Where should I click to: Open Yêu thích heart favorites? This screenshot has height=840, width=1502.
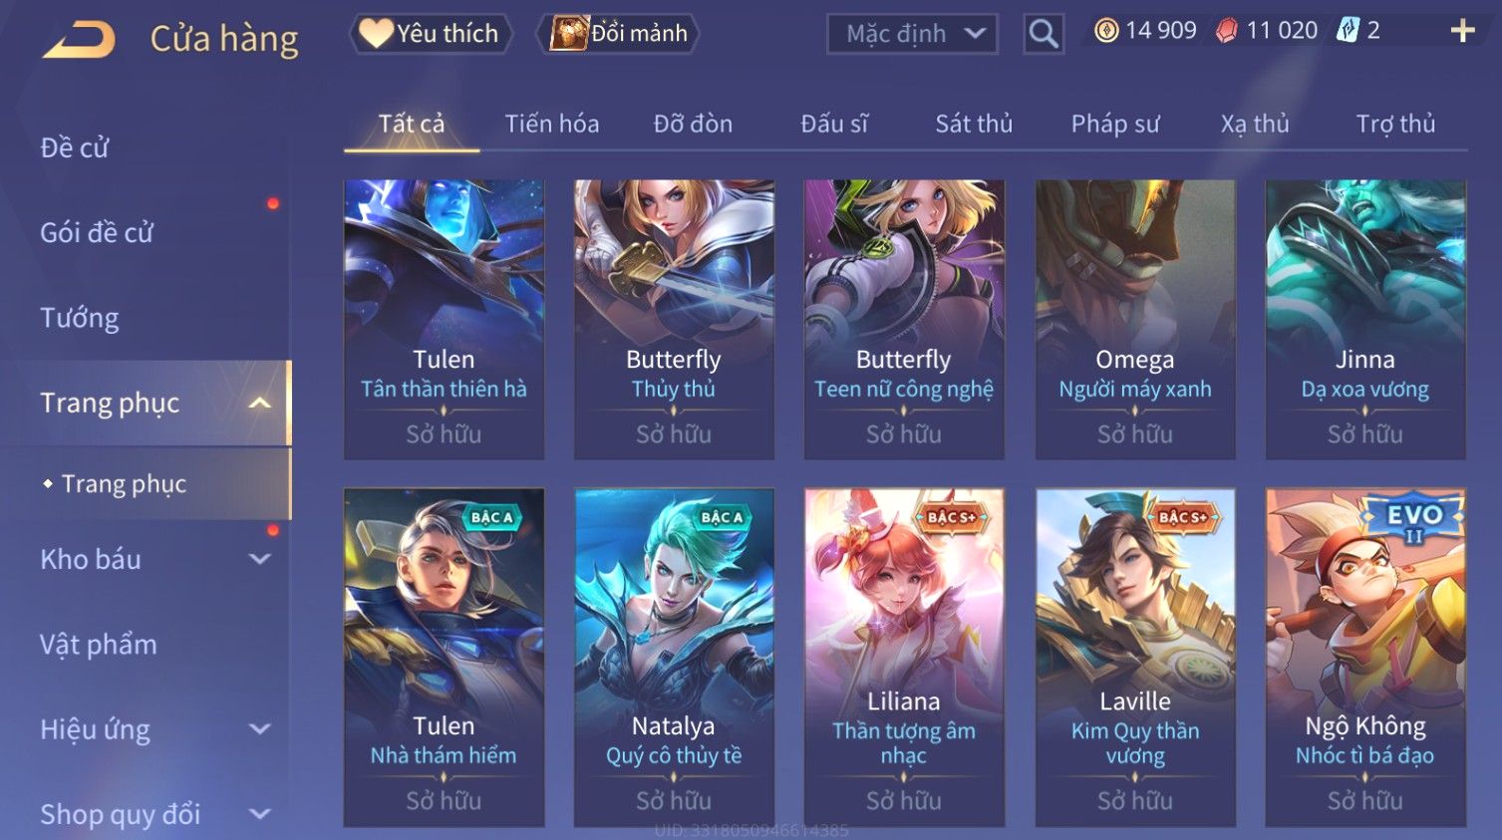[431, 33]
